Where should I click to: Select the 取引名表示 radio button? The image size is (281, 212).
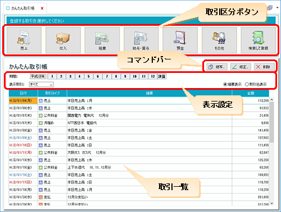[x=247, y=85]
